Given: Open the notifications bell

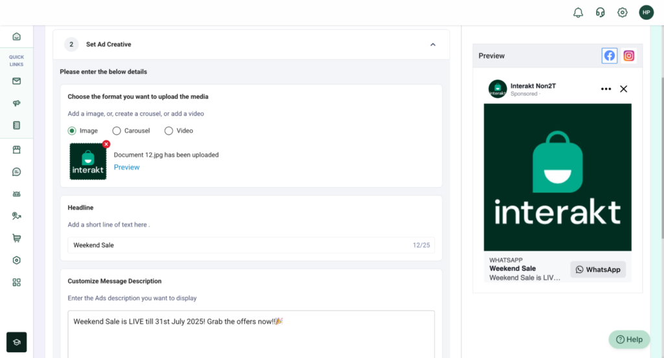Looking at the screenshot, I should coord(578,13).
